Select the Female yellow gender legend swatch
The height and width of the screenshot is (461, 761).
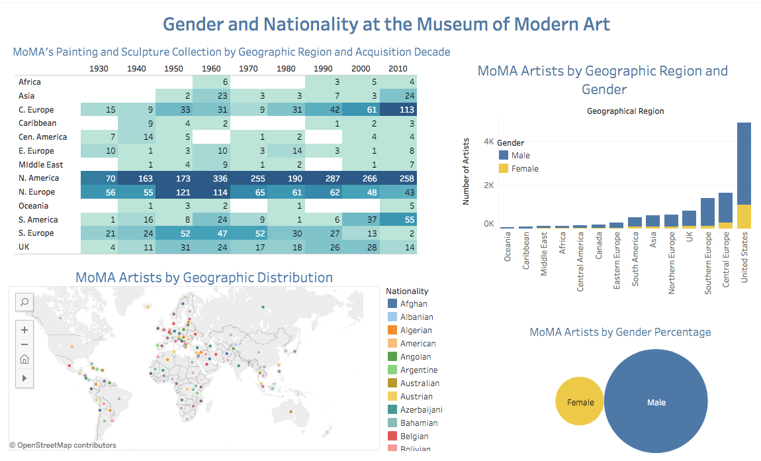(504, 169)
